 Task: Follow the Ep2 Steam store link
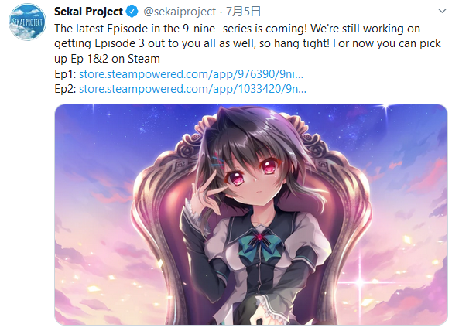coord(193,89)
